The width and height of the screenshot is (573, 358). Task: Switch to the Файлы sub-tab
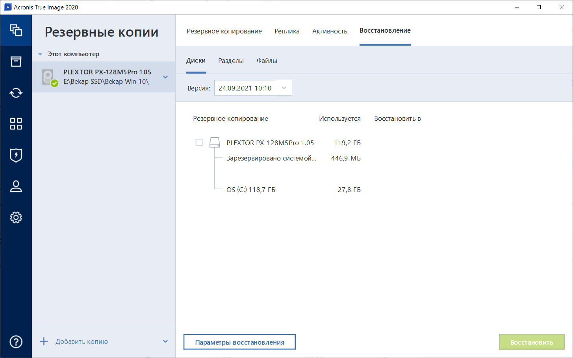pyautogui.click(x=267, y=61)
